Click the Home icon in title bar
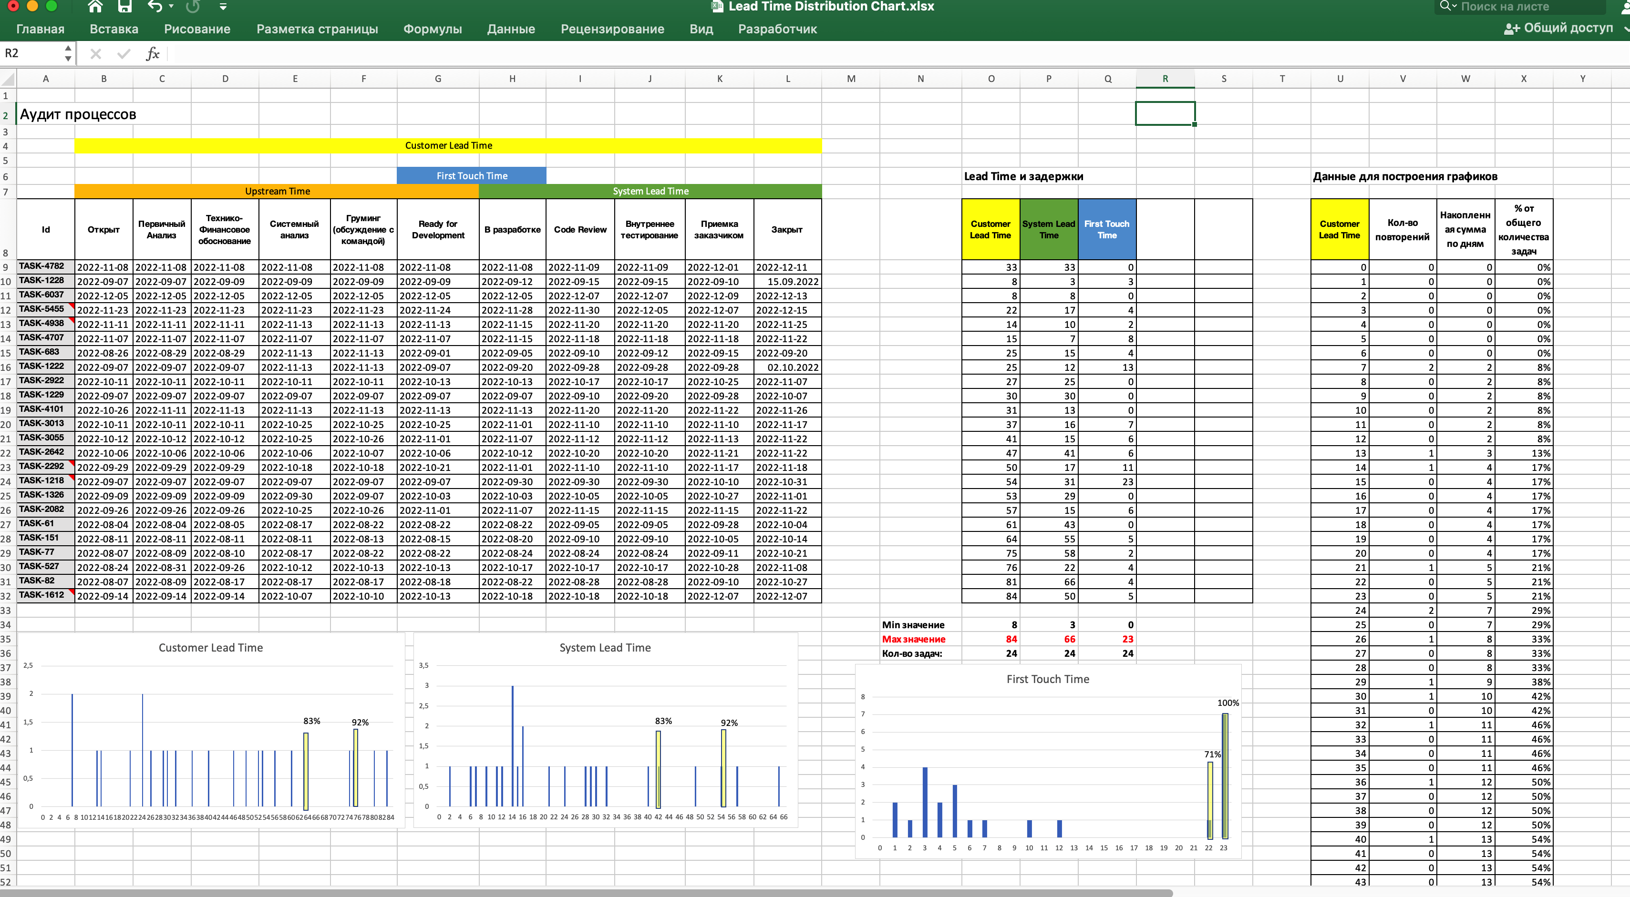This screenshot has width=1630, height=897. tap(95, 6)
